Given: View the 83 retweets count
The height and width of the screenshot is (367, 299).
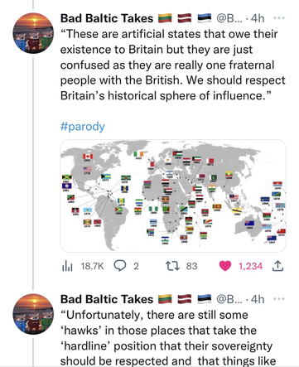Looking at the screenshot, I should (x=191, y=266).
